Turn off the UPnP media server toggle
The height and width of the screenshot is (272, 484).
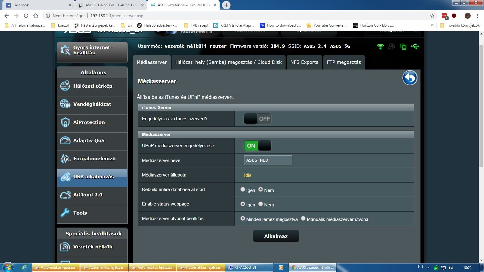click(257, 146)
